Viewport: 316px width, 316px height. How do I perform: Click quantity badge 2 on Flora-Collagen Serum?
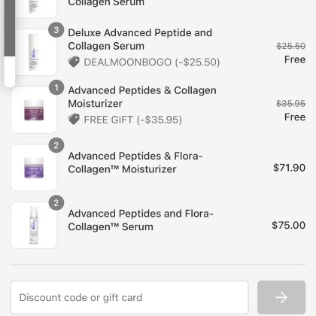coord(56,202)
